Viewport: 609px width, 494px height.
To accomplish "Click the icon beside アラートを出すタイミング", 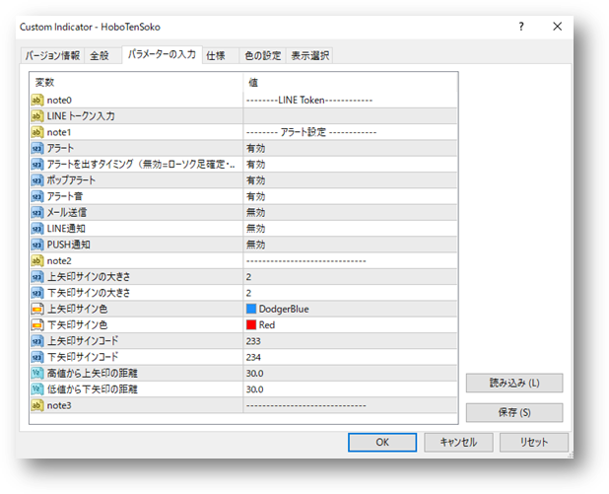I will coord(36,165).
